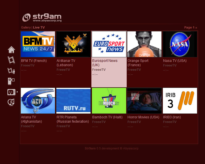
Task: Open the IRIB 3 thumbnail
Action: (x=180, y=101)
